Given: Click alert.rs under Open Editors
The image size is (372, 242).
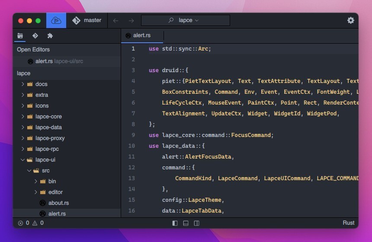Looking at the screenshot, I should (44, 61).
